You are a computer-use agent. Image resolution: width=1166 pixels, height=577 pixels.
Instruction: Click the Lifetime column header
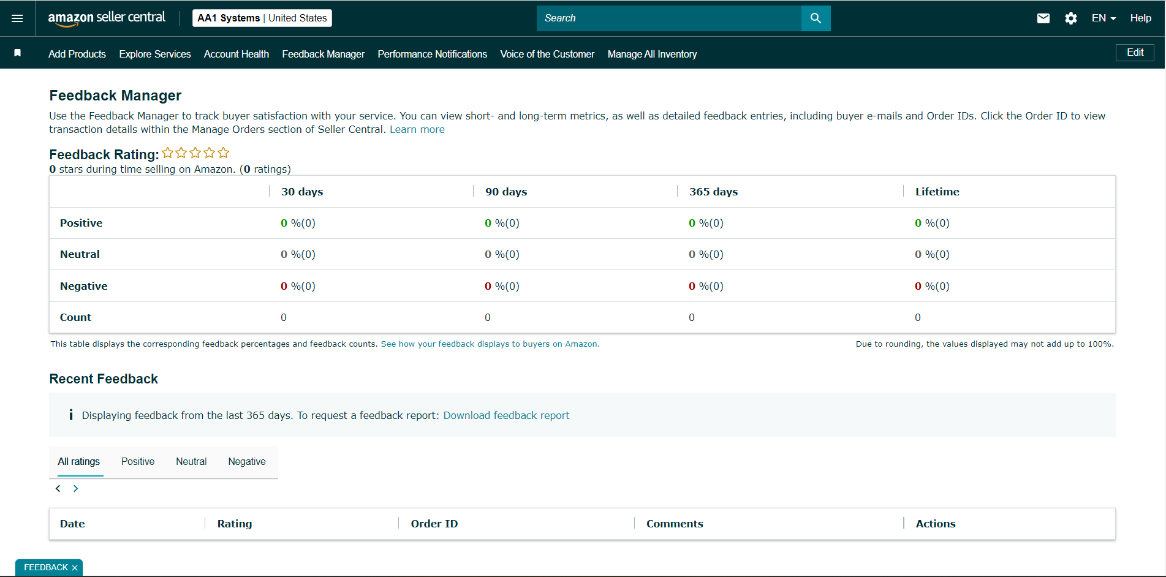(x=937, y=192)
